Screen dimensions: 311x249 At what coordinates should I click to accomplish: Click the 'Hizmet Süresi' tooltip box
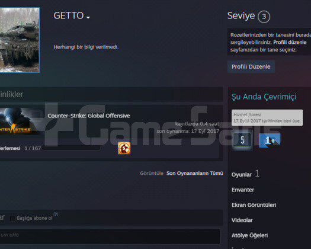(267, 117)
